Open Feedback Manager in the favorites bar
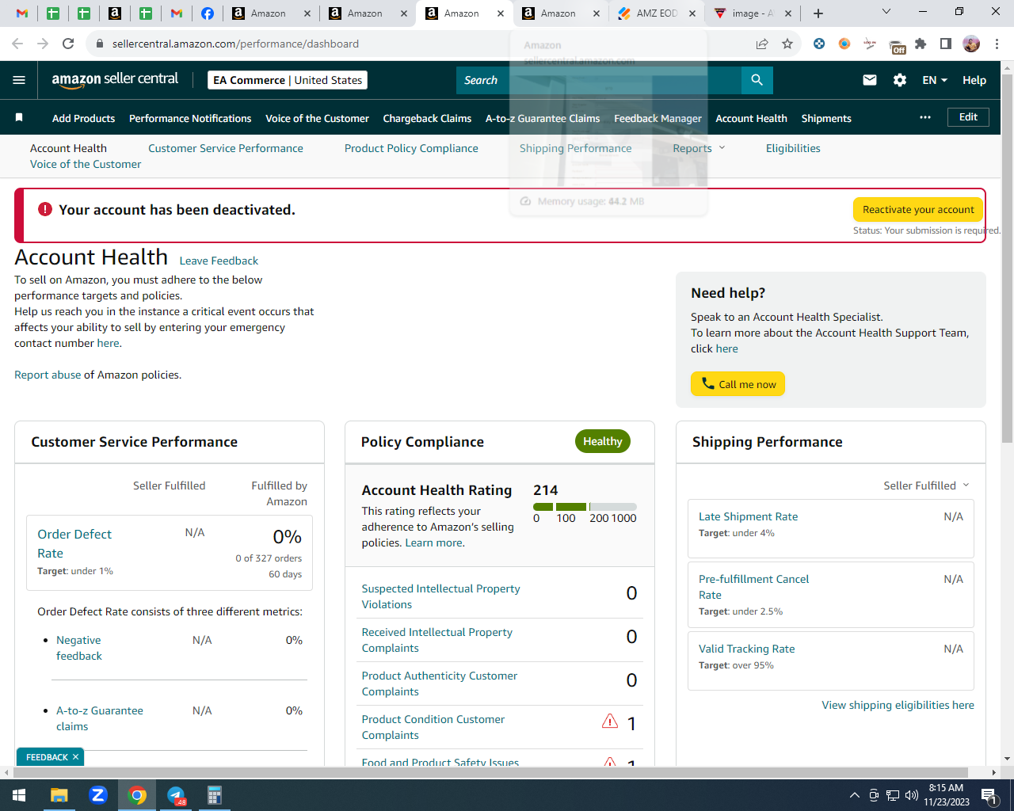 pyautogui.click(x=658, y=118)
